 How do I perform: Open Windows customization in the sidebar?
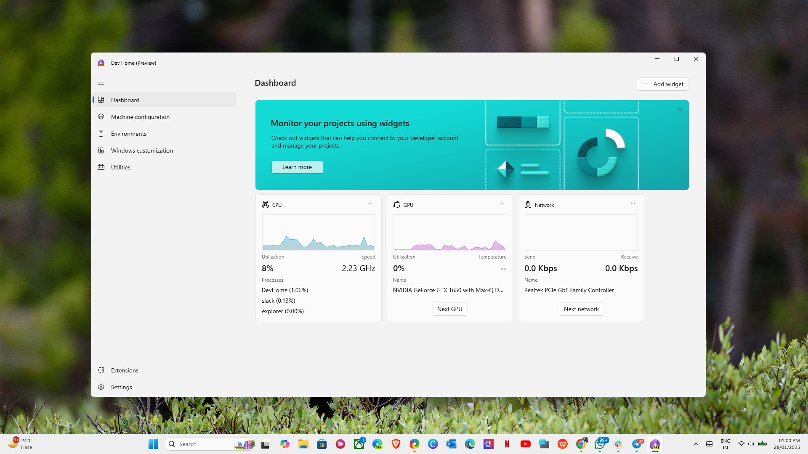141,150
